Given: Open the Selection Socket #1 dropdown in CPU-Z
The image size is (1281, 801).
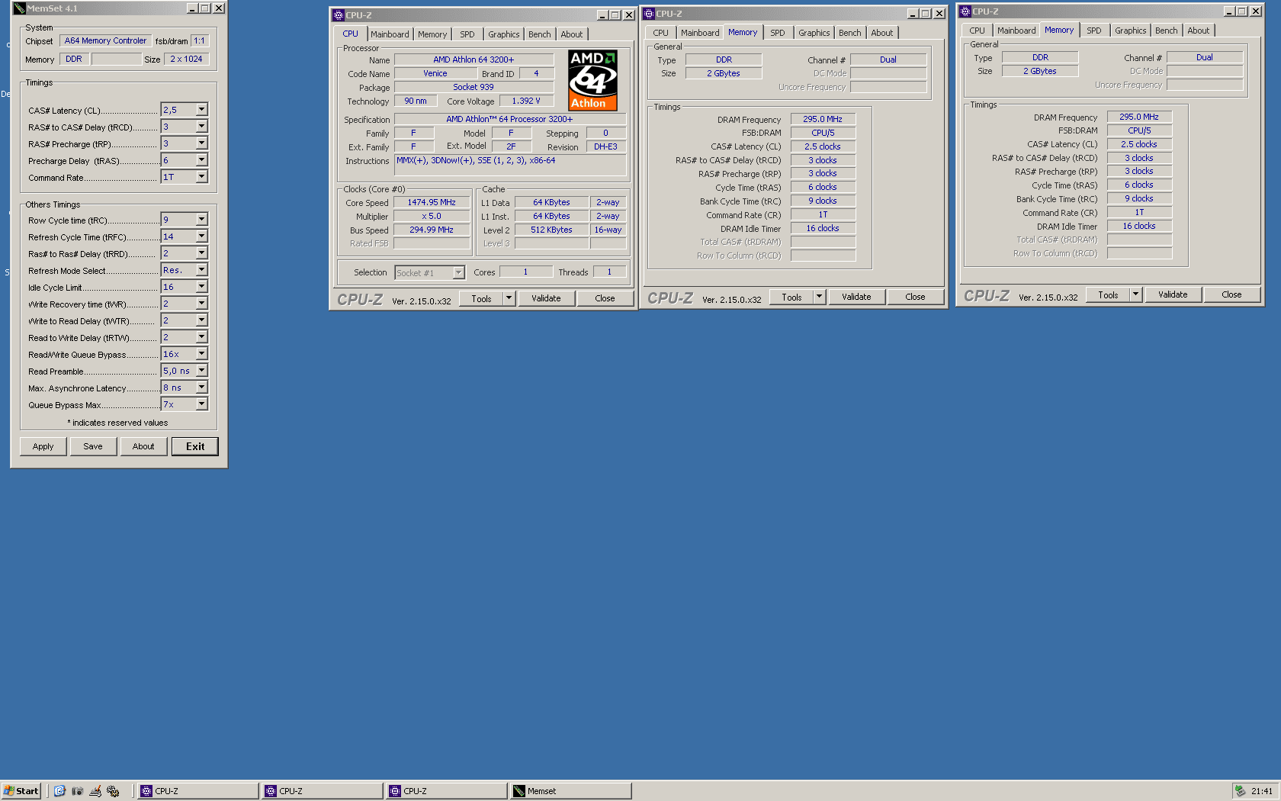Looking at the screenshot, I should coord(459,273).
